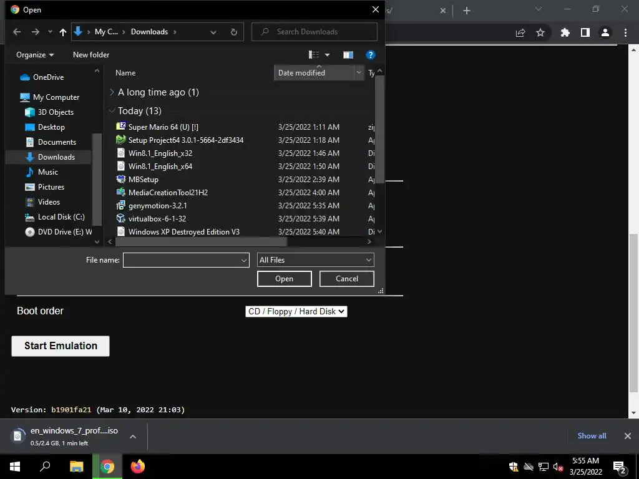Screen dimensions: 639x479
Task: Expand the 'A long time ago' group
Action: [112, 92]
